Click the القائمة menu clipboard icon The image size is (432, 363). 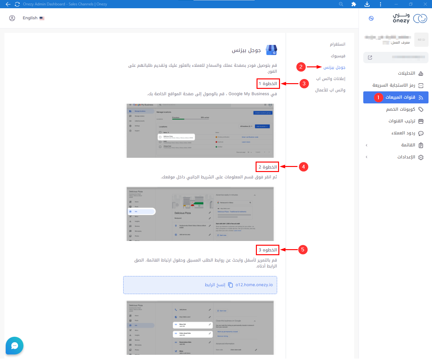click(x=421, y=145)
